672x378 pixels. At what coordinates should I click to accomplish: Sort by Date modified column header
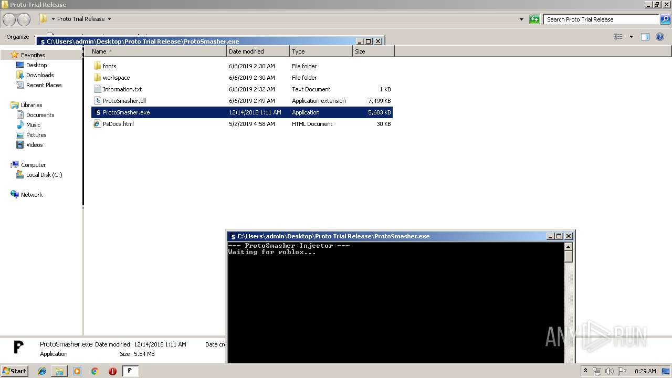[258, 51]
